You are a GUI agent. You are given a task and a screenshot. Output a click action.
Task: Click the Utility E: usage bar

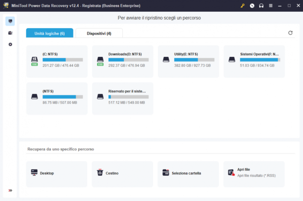[194, 60]
